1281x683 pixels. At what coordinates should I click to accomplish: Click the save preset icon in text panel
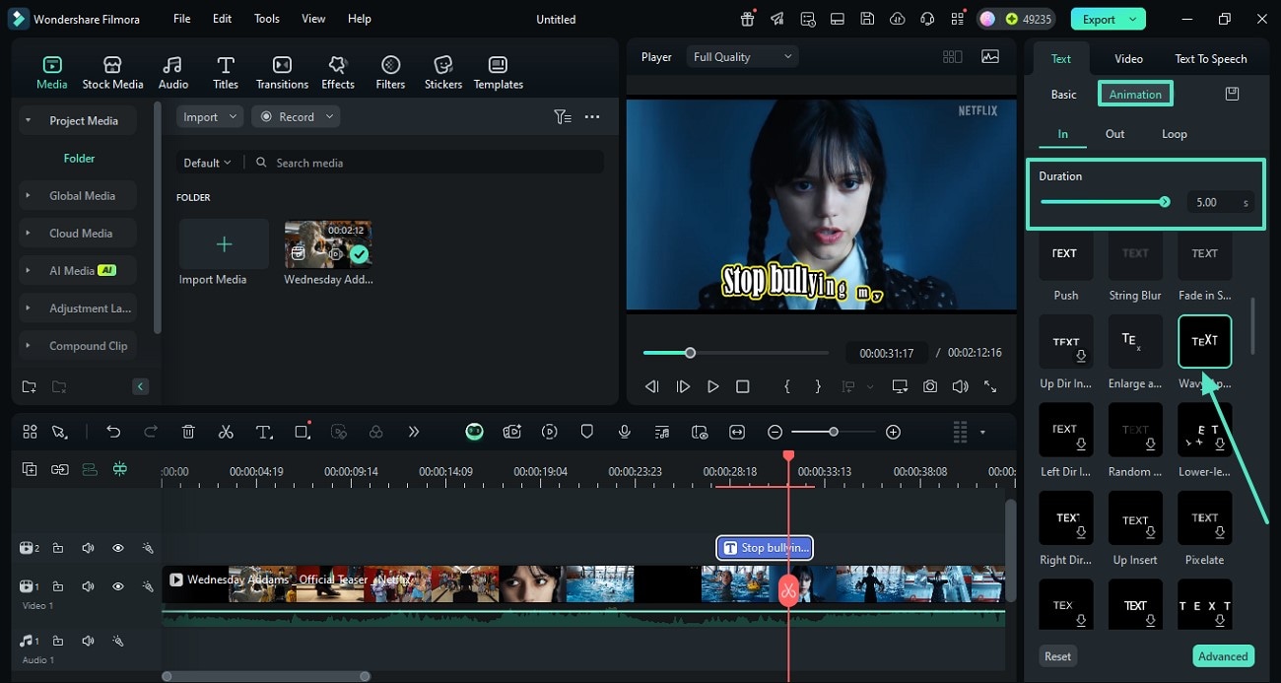tap(1232, 94)
